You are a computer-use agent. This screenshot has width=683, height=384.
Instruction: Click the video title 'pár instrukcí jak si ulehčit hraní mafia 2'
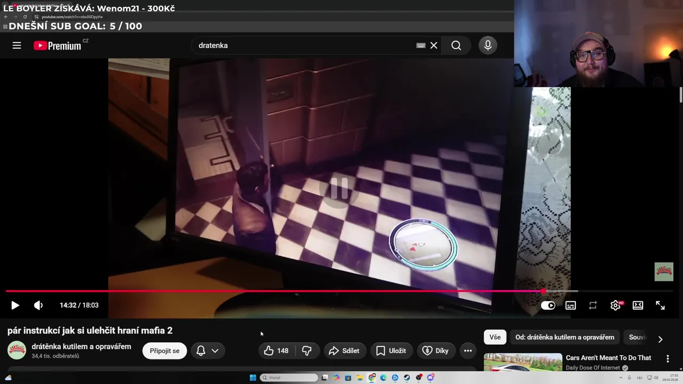pyautogui.click(x=90, y=331)
